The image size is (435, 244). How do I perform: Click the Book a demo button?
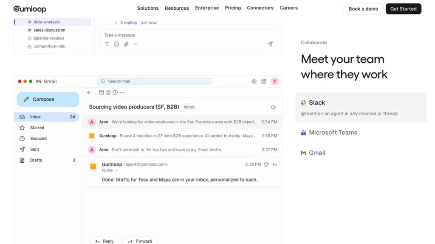(x=363, y=9)
